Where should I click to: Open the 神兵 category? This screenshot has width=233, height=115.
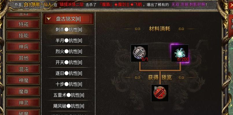(23, 47)
